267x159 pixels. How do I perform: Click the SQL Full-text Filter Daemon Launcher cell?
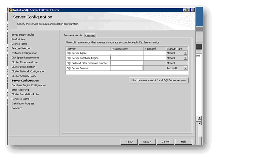tap(88, 63)
